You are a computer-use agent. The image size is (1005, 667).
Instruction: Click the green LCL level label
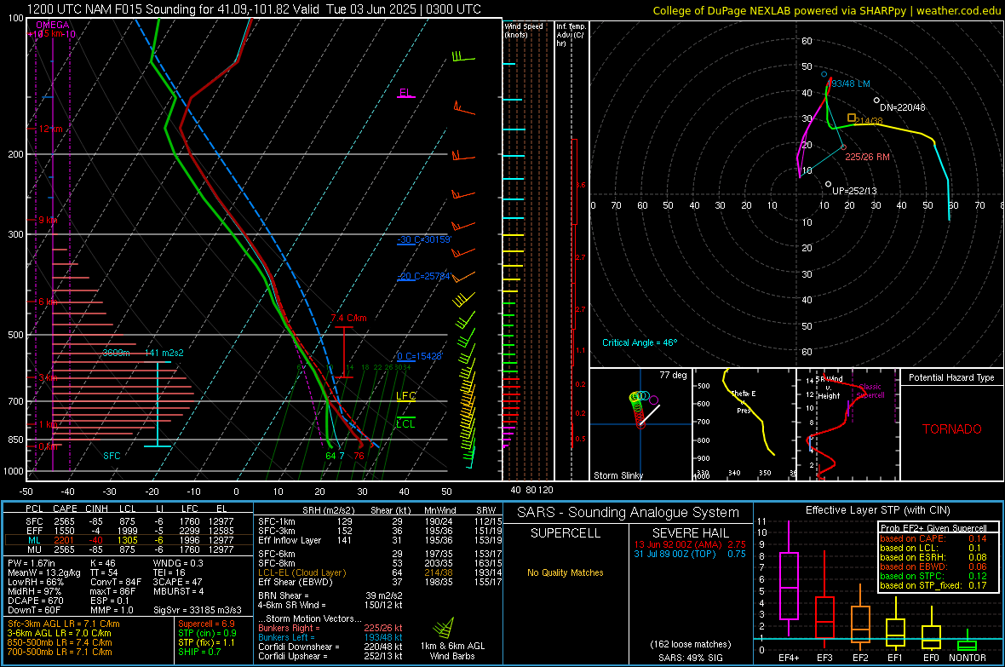click(405, 424)
